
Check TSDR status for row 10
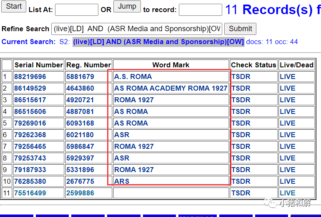pyautogui.click(x=241, y=181)
